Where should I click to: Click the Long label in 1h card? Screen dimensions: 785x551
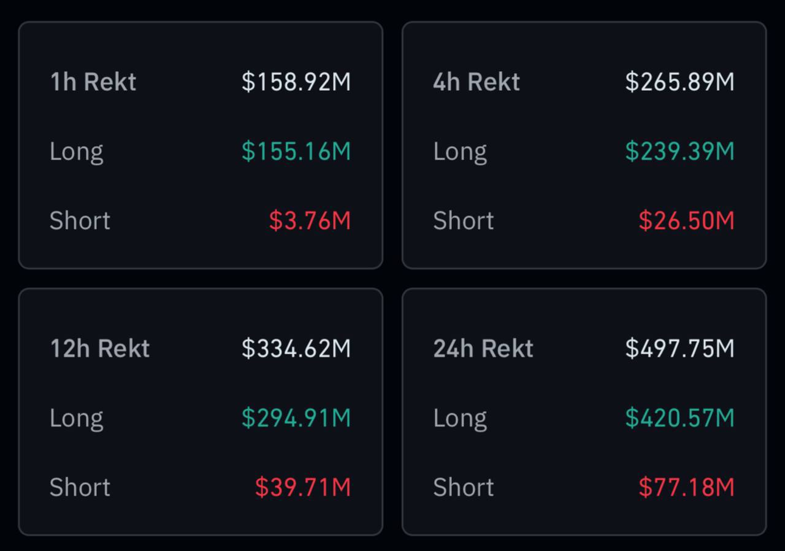(76, 152)
